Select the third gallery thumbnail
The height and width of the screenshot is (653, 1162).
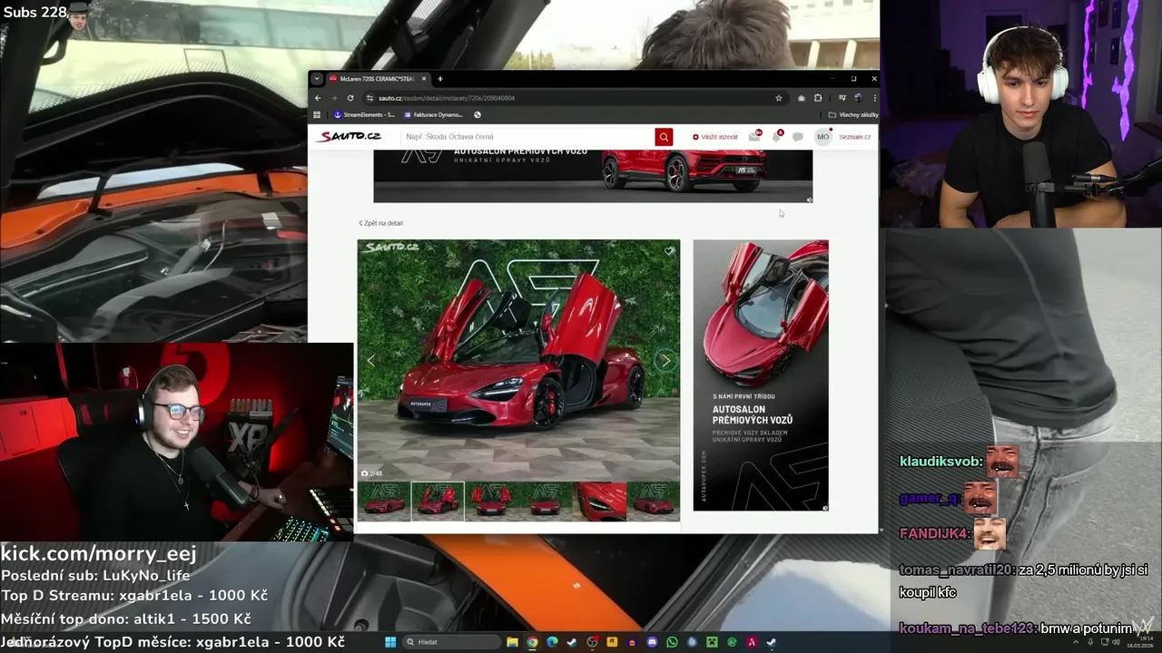[491, 501]
